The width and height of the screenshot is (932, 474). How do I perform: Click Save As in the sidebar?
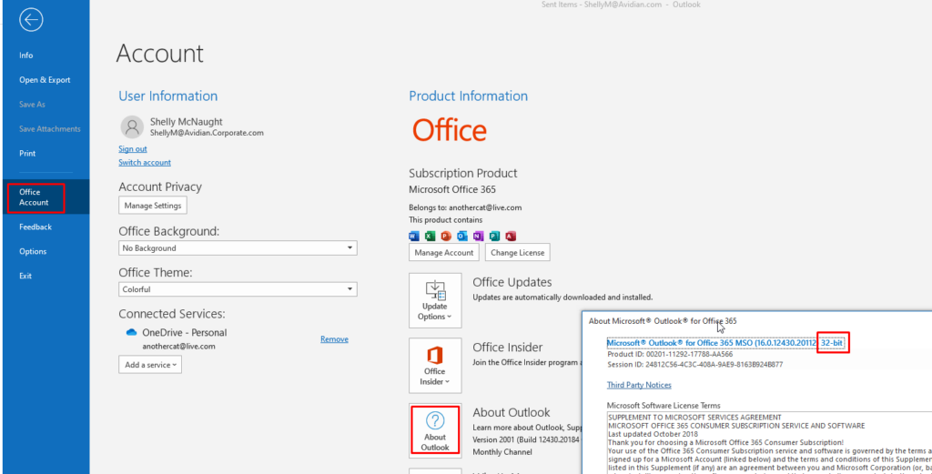tap(32, 104)
